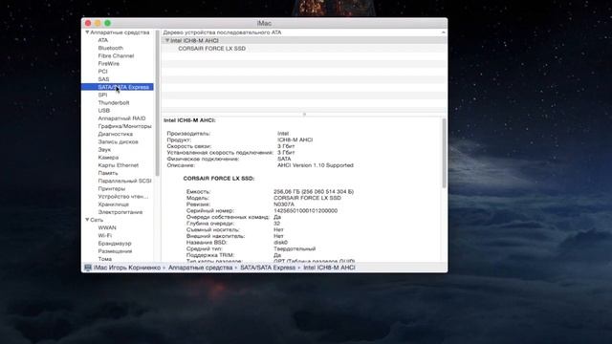
Task: Select Аппаратный RAID in the sidebar
Action: [x=121, y=118]
